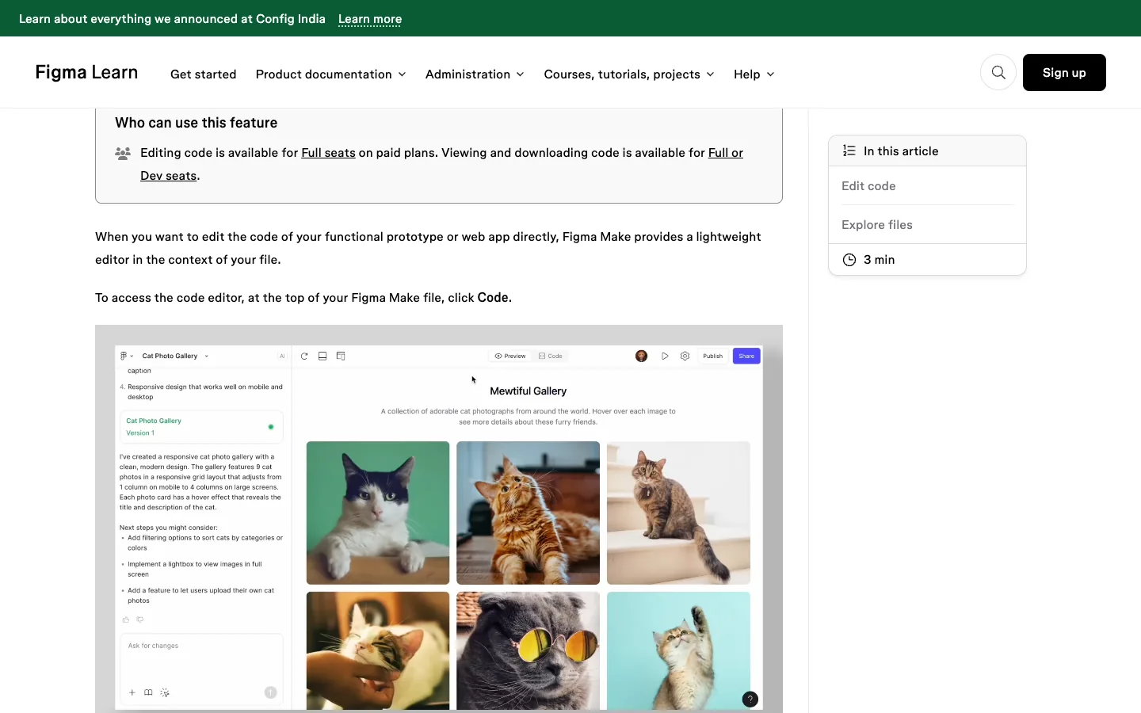
Task: Click the purple Share button in the screenshot
Action: point(746,356)
